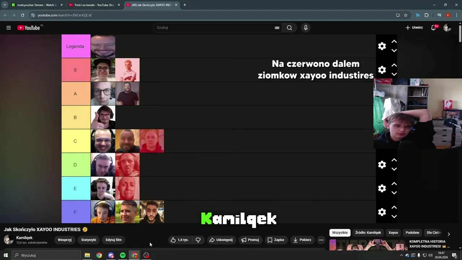Show hidden system tray icons chevron

click(x=401, y=255)
